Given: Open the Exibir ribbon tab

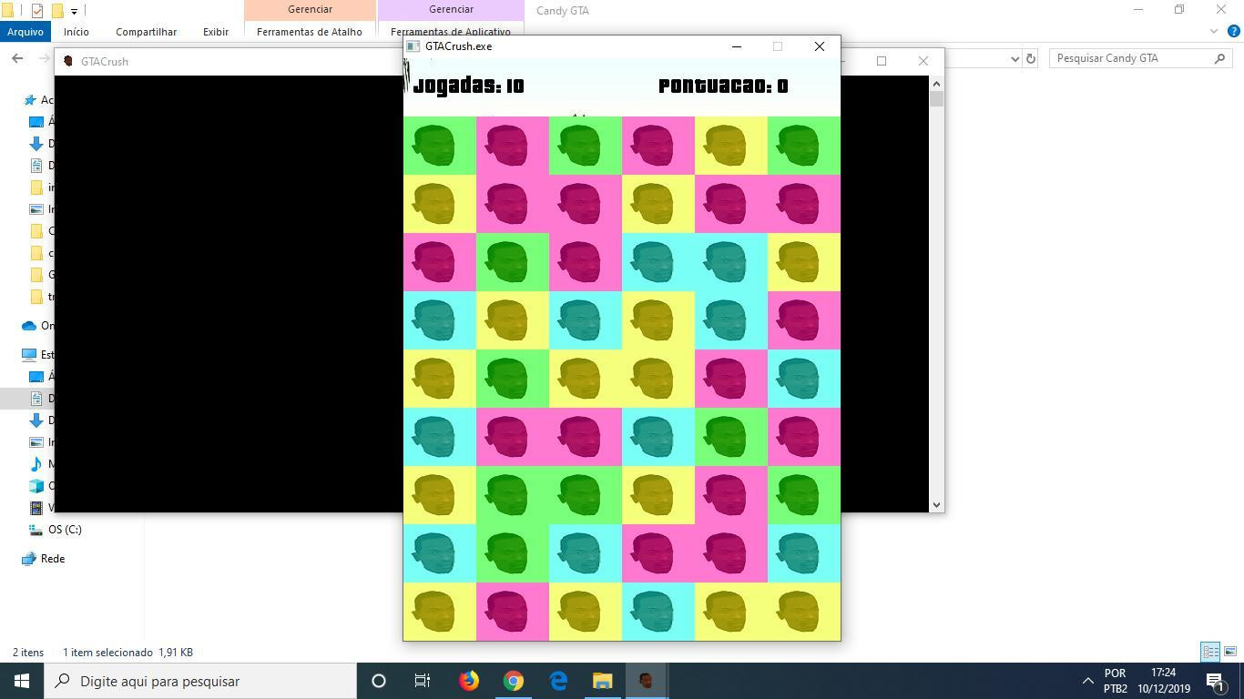Looking at the screenshot, I should (216, 31).
